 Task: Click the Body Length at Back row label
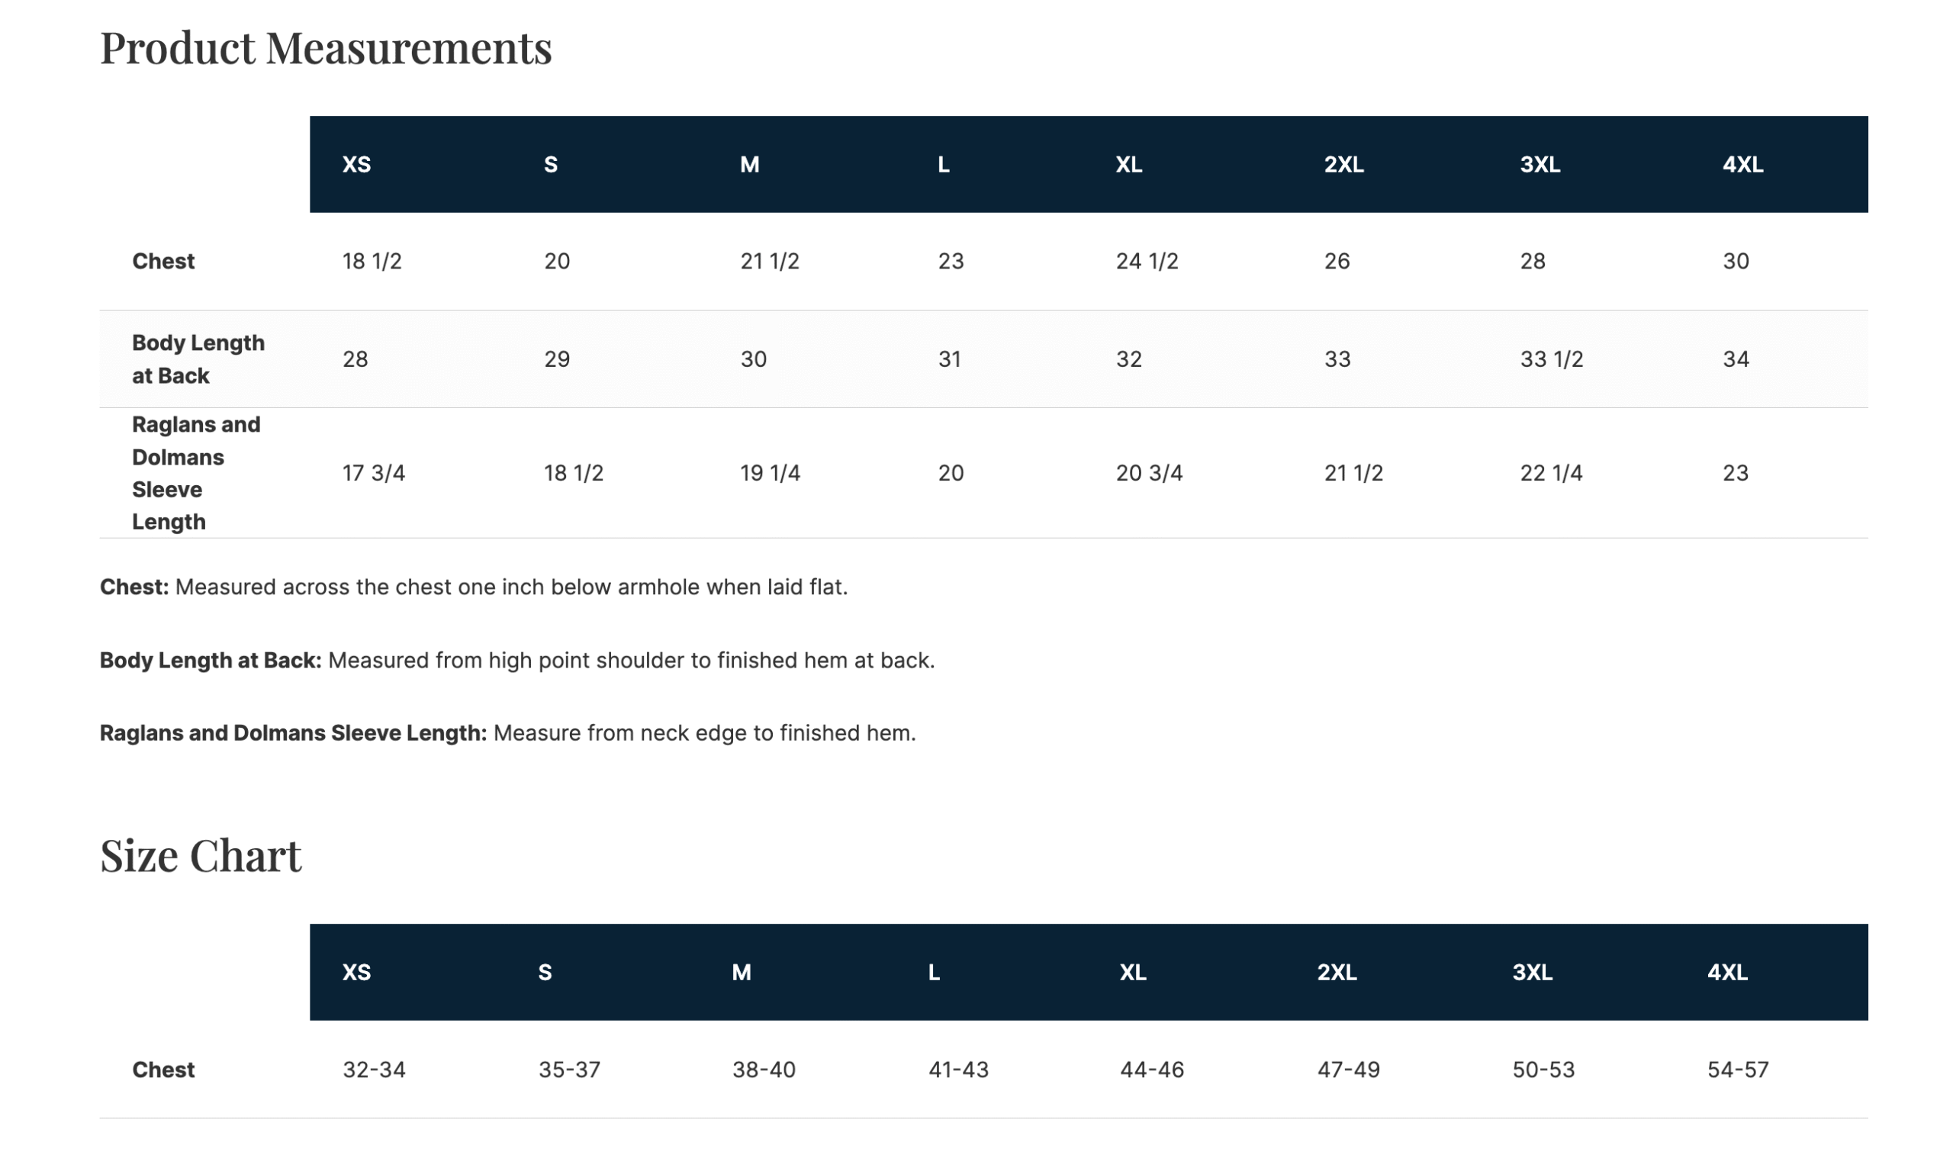(198, 359)
